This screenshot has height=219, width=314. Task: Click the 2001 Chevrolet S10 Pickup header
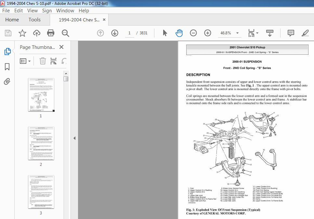tap(247, 47)
